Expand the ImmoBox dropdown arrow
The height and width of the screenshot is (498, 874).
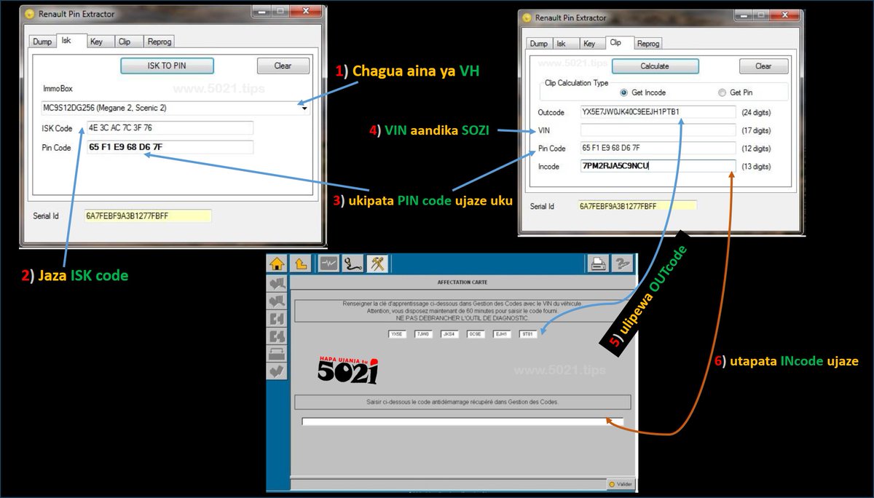304,108
